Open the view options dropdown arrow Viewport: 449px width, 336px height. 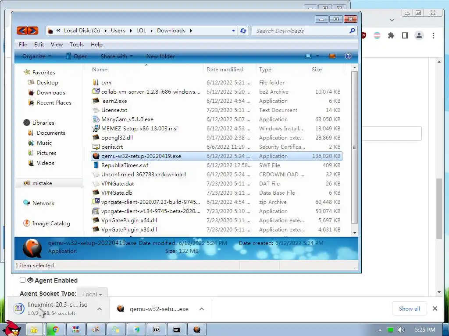(x=317, y=56)
